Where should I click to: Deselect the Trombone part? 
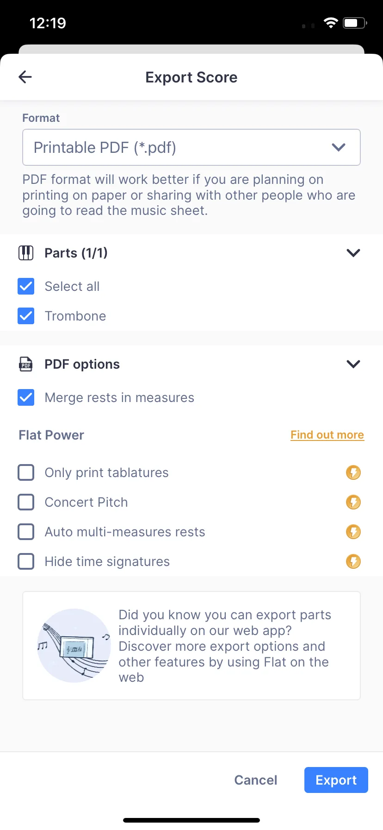coord(26,316)
